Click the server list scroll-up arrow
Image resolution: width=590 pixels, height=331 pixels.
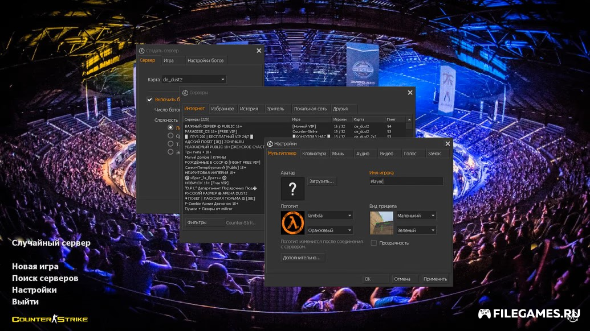(x=409, y=119)
